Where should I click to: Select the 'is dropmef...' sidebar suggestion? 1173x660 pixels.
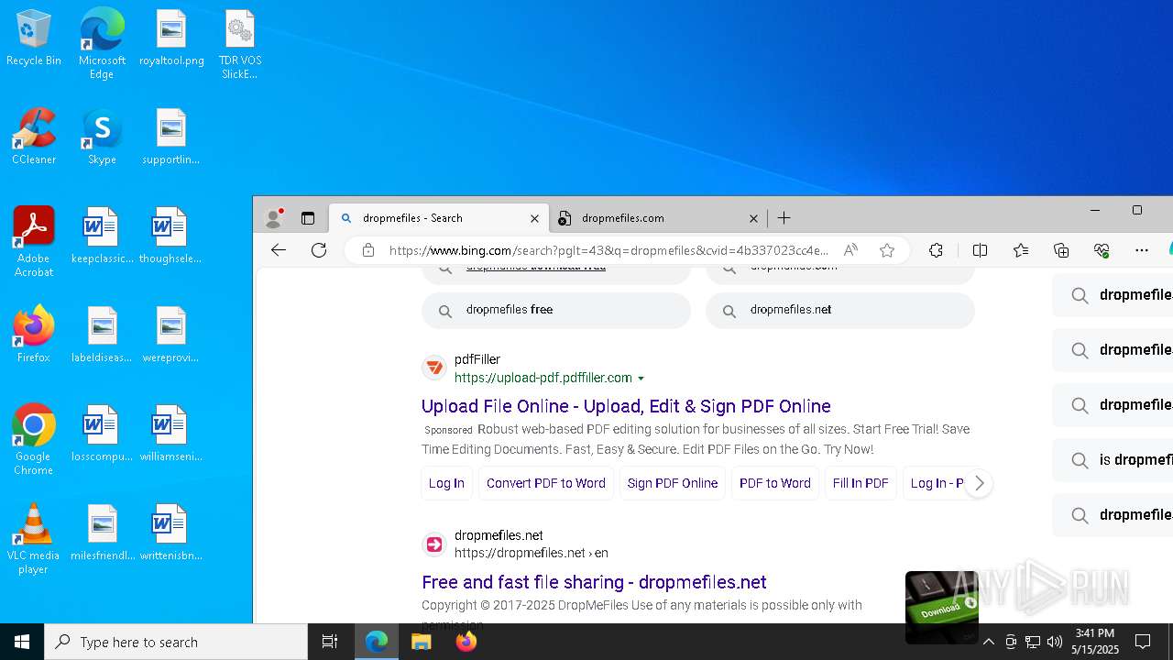[x=1113, y=460]
